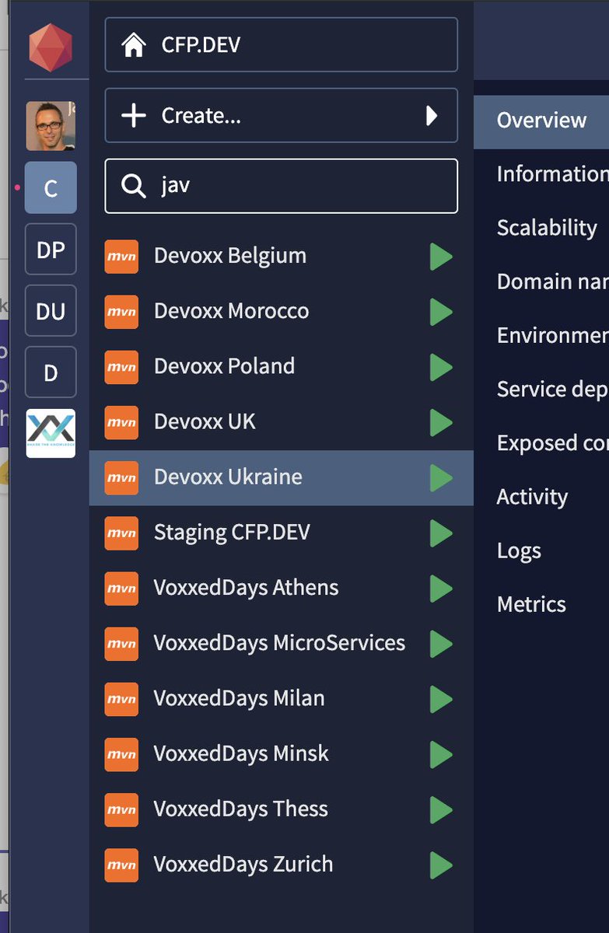Click the home icon beside CFP.DEV
Image resolution: width=609 pixels, height=933 pixels.
pyautogui.click(x=134, y=45)
